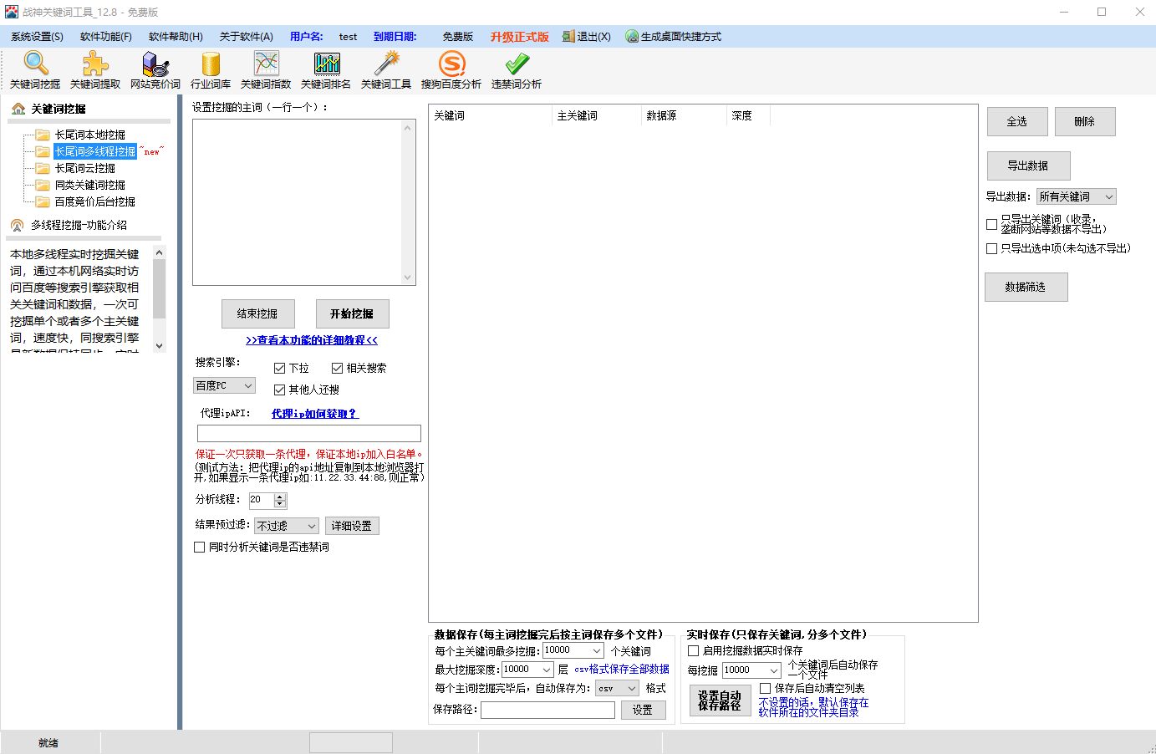Screen dimensions: 1156x754
Task: Increase the 分析线程 spinner value
Action: (x=280, y=497)
